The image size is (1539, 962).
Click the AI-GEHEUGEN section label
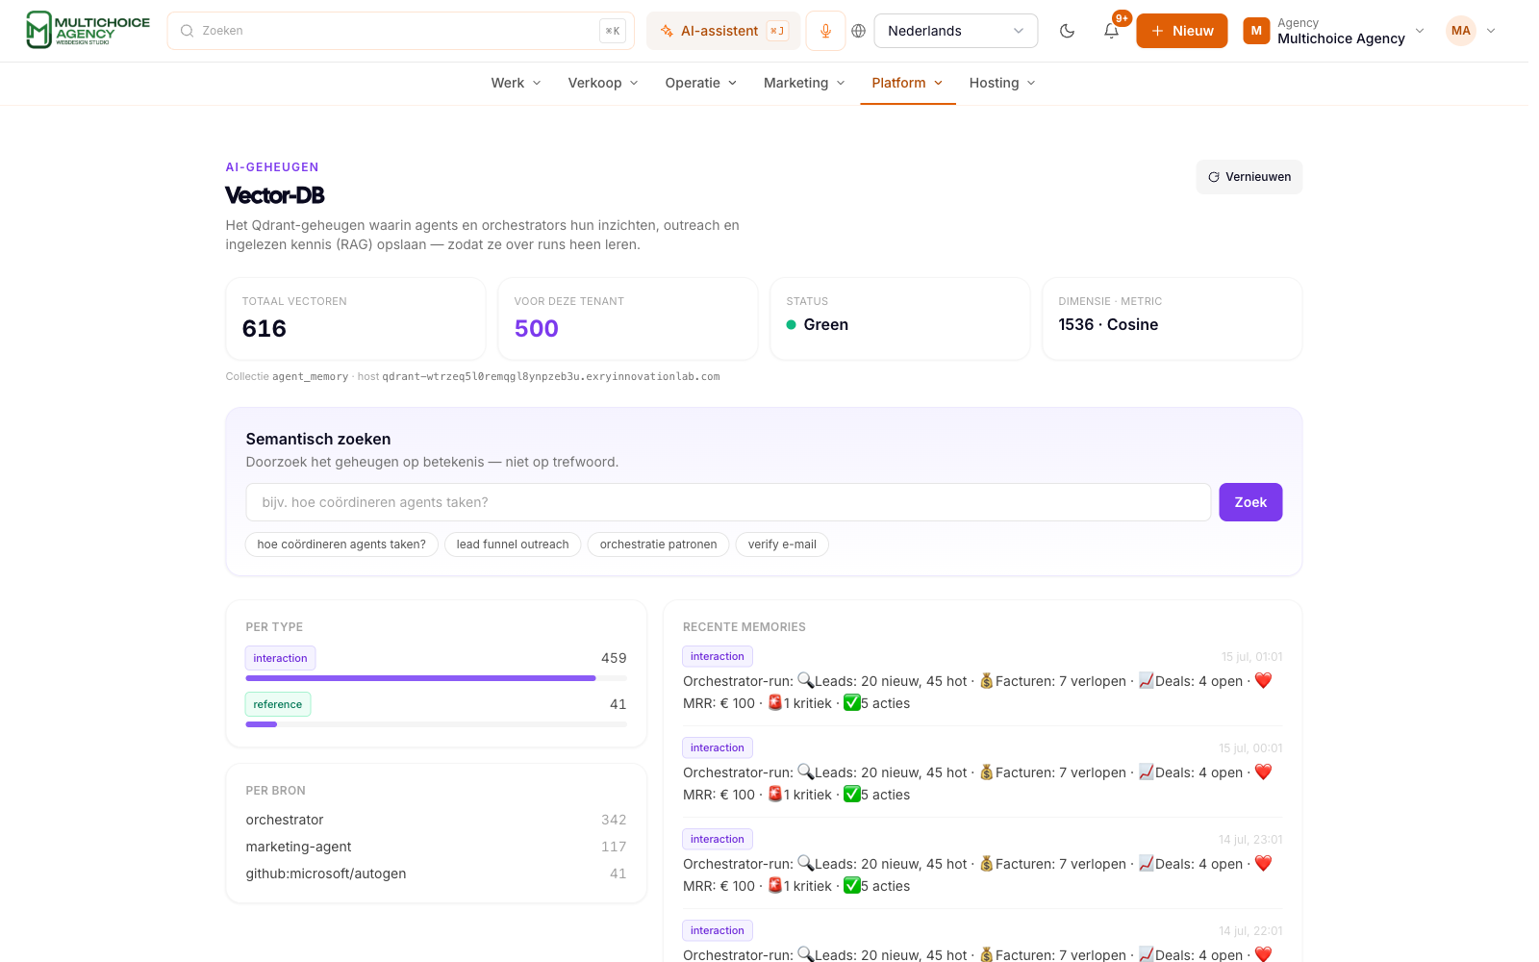[272, 167]
